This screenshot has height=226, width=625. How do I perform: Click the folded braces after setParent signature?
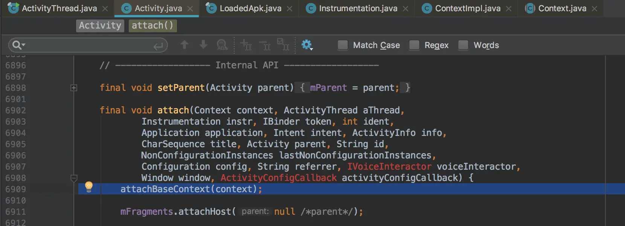point(302,88)
